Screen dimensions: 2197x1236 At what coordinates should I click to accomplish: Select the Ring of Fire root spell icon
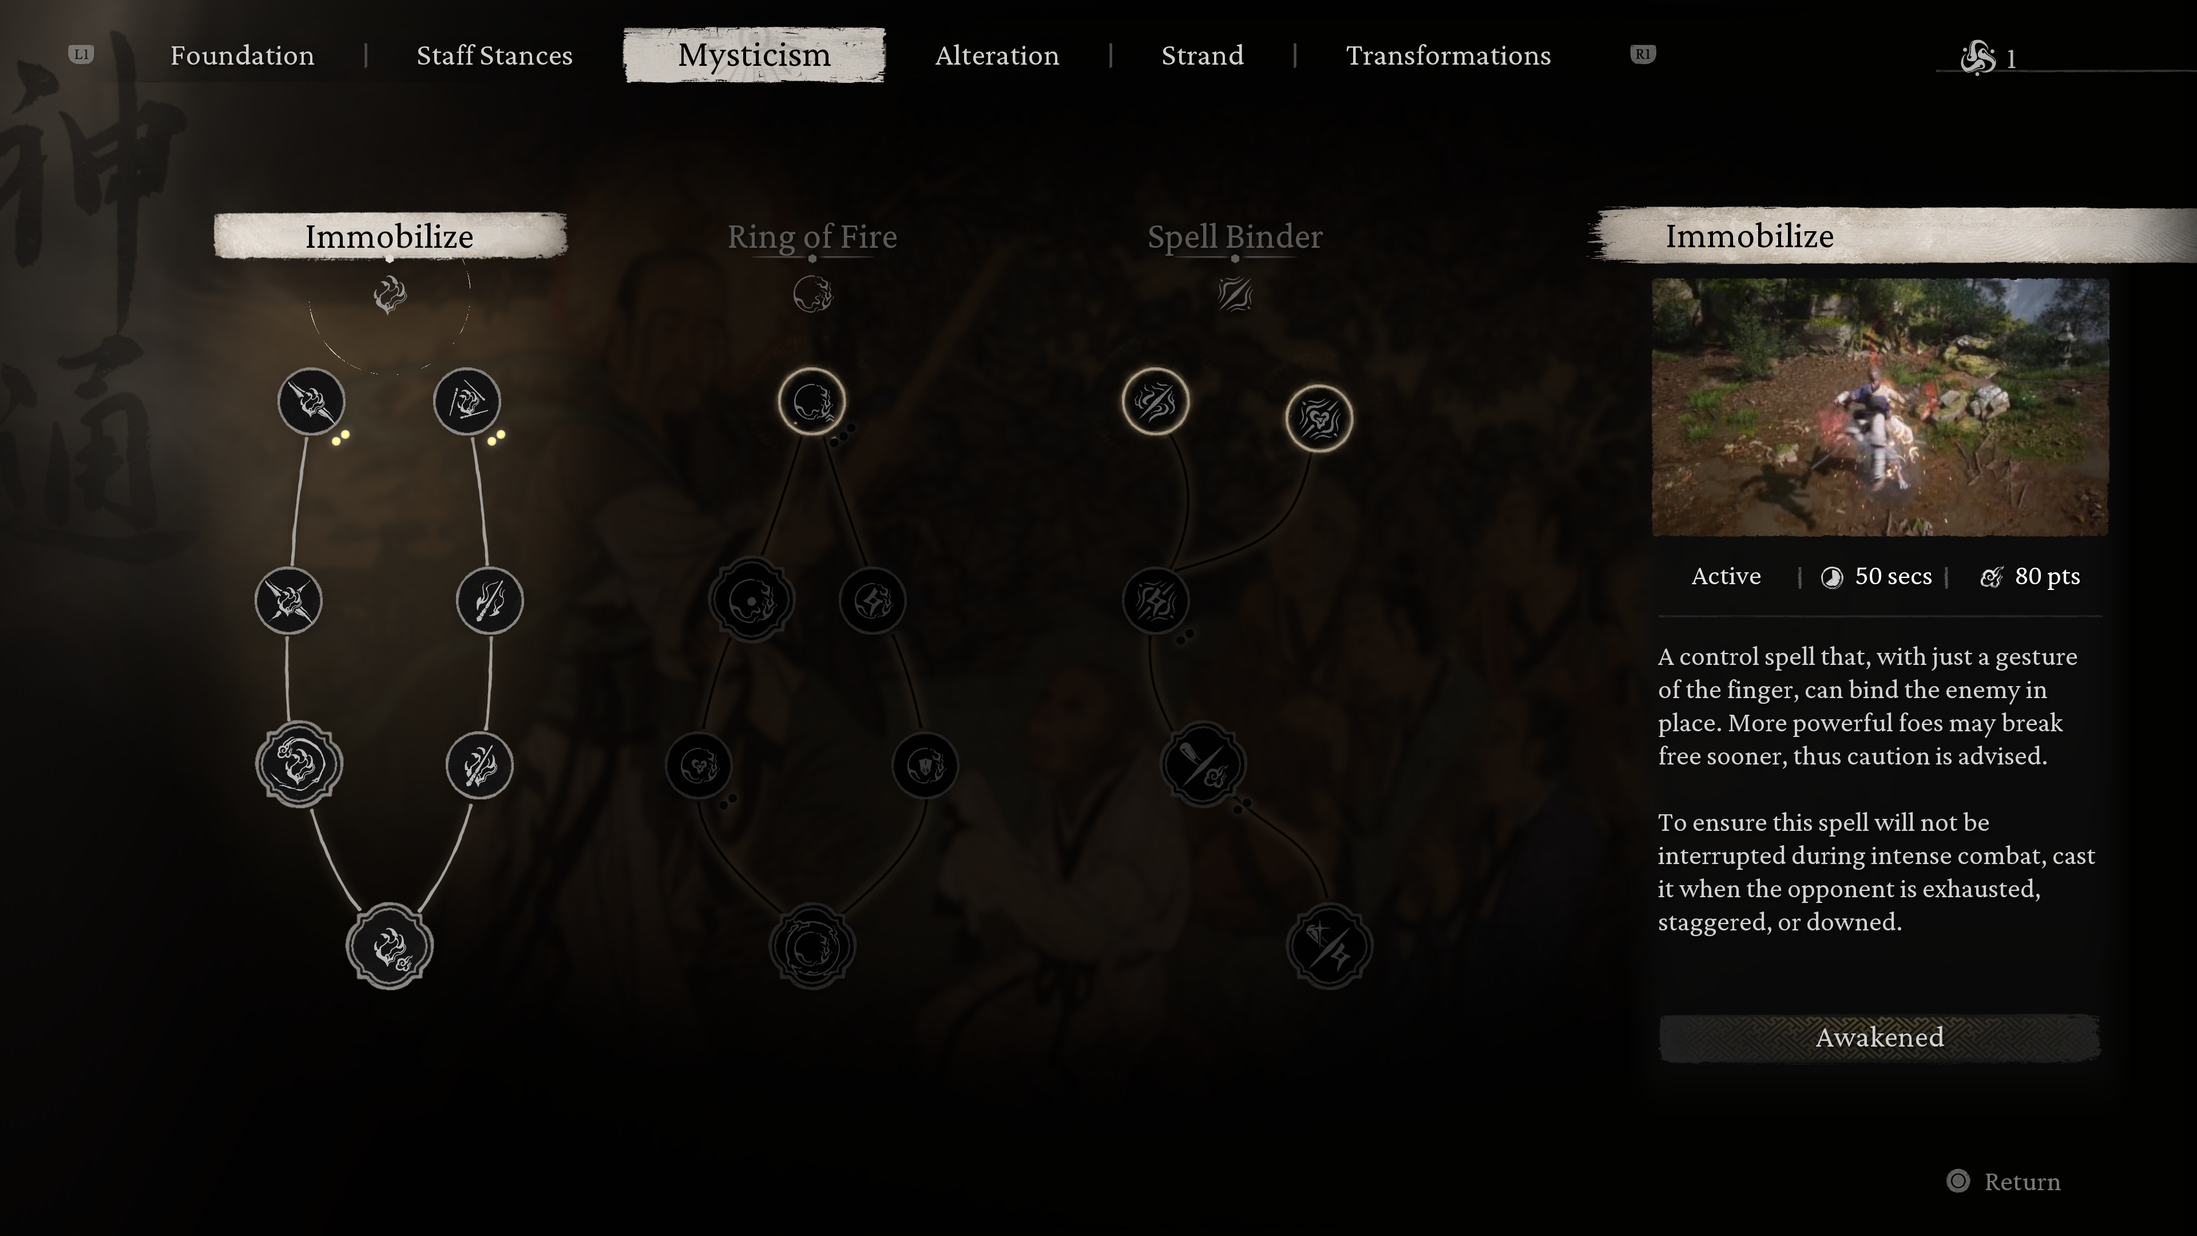[812, 295]
